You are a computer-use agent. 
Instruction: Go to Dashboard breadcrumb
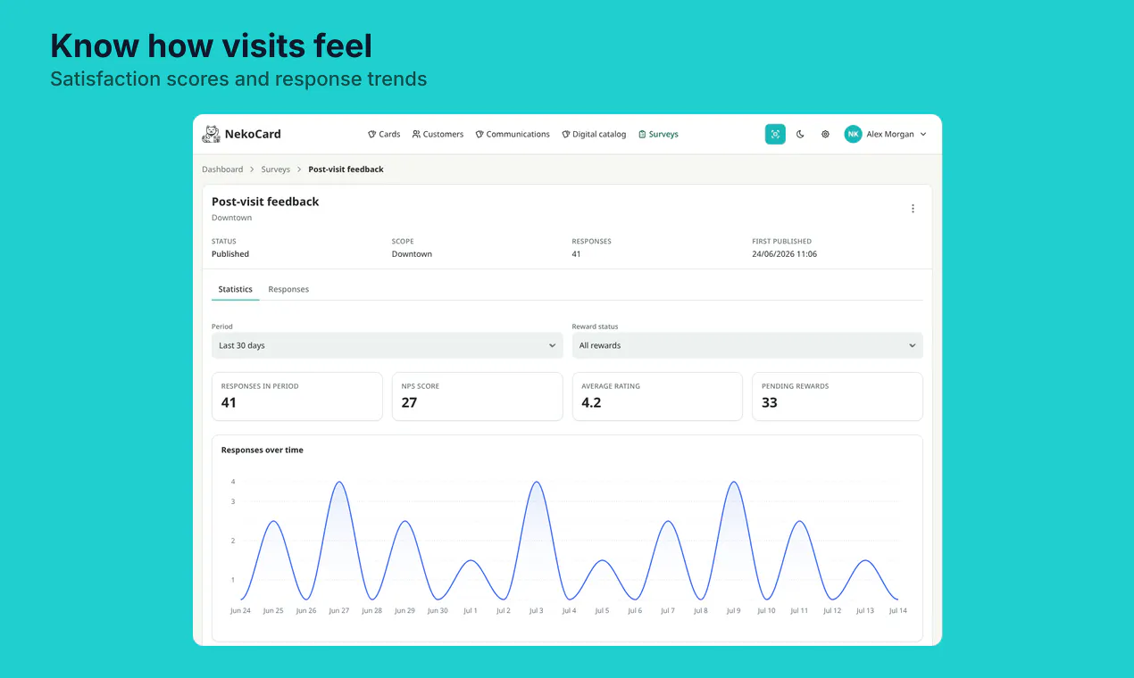222,169
